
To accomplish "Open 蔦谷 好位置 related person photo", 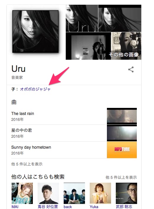I will (48, 193).
